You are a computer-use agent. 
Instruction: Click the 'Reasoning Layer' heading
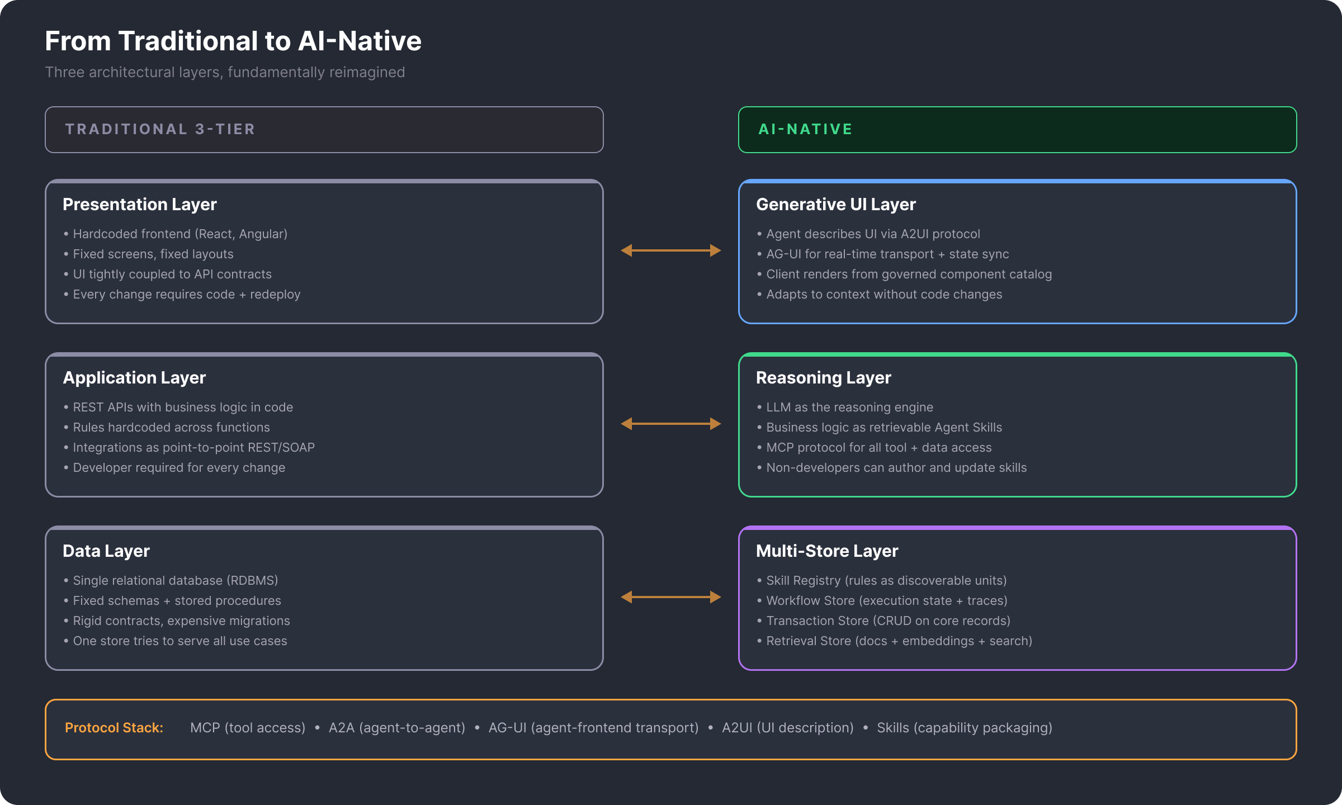pos(824,378)
